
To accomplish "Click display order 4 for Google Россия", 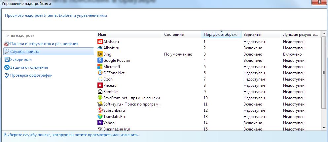I will click(x=204, y=60).
